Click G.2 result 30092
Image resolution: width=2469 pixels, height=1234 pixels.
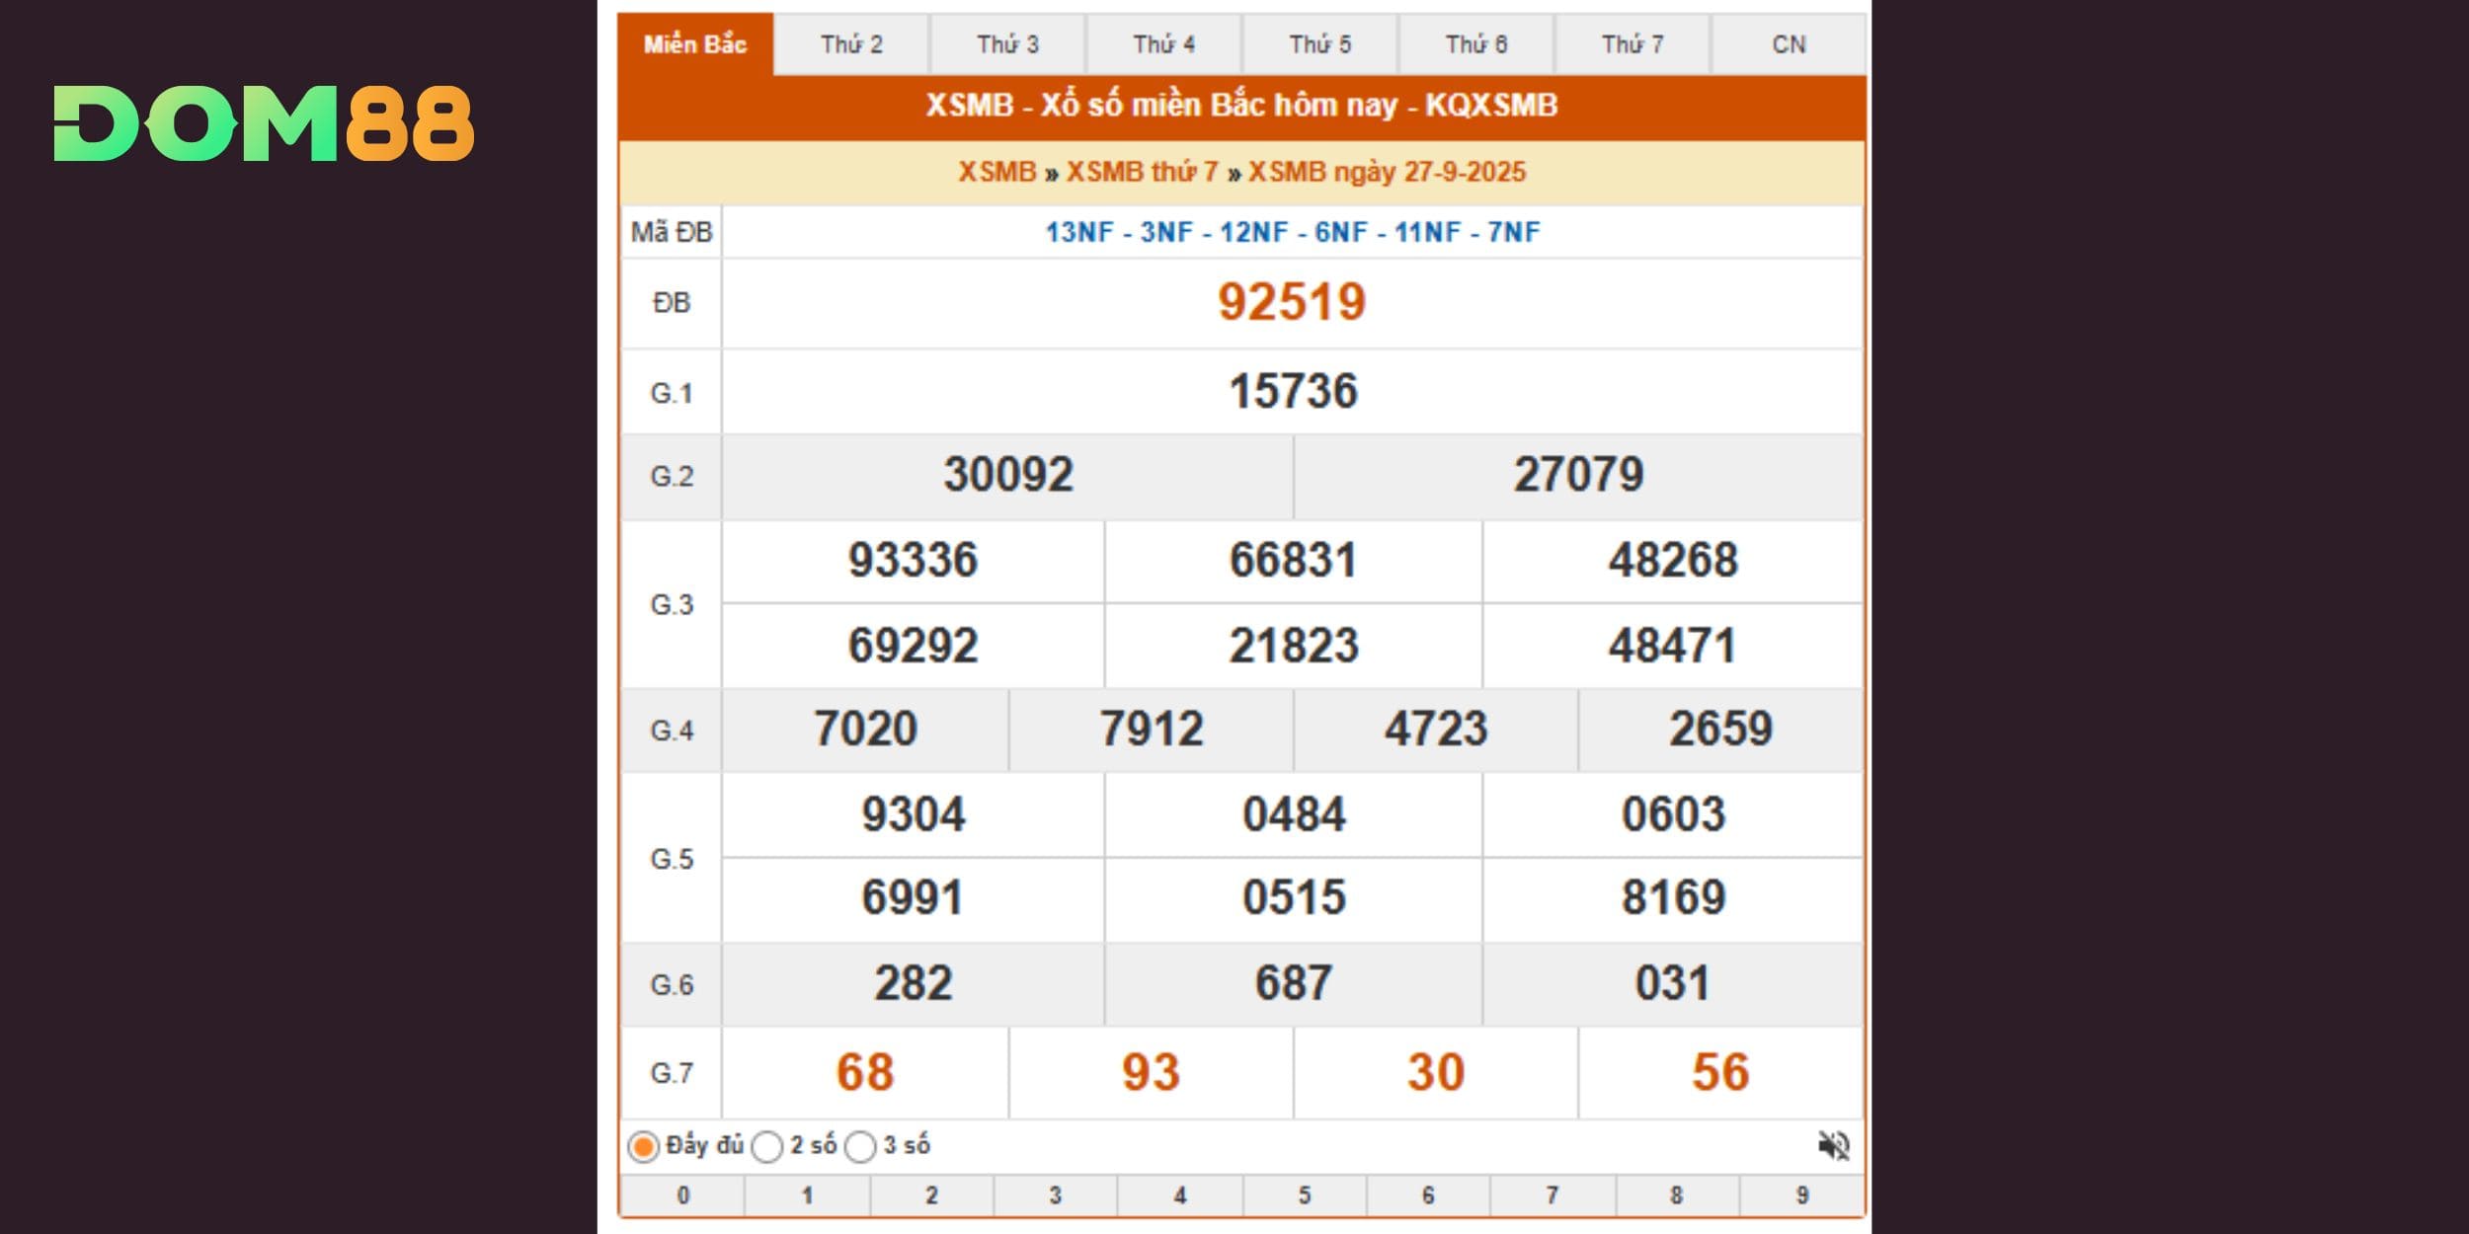(x=1008, y=475)
